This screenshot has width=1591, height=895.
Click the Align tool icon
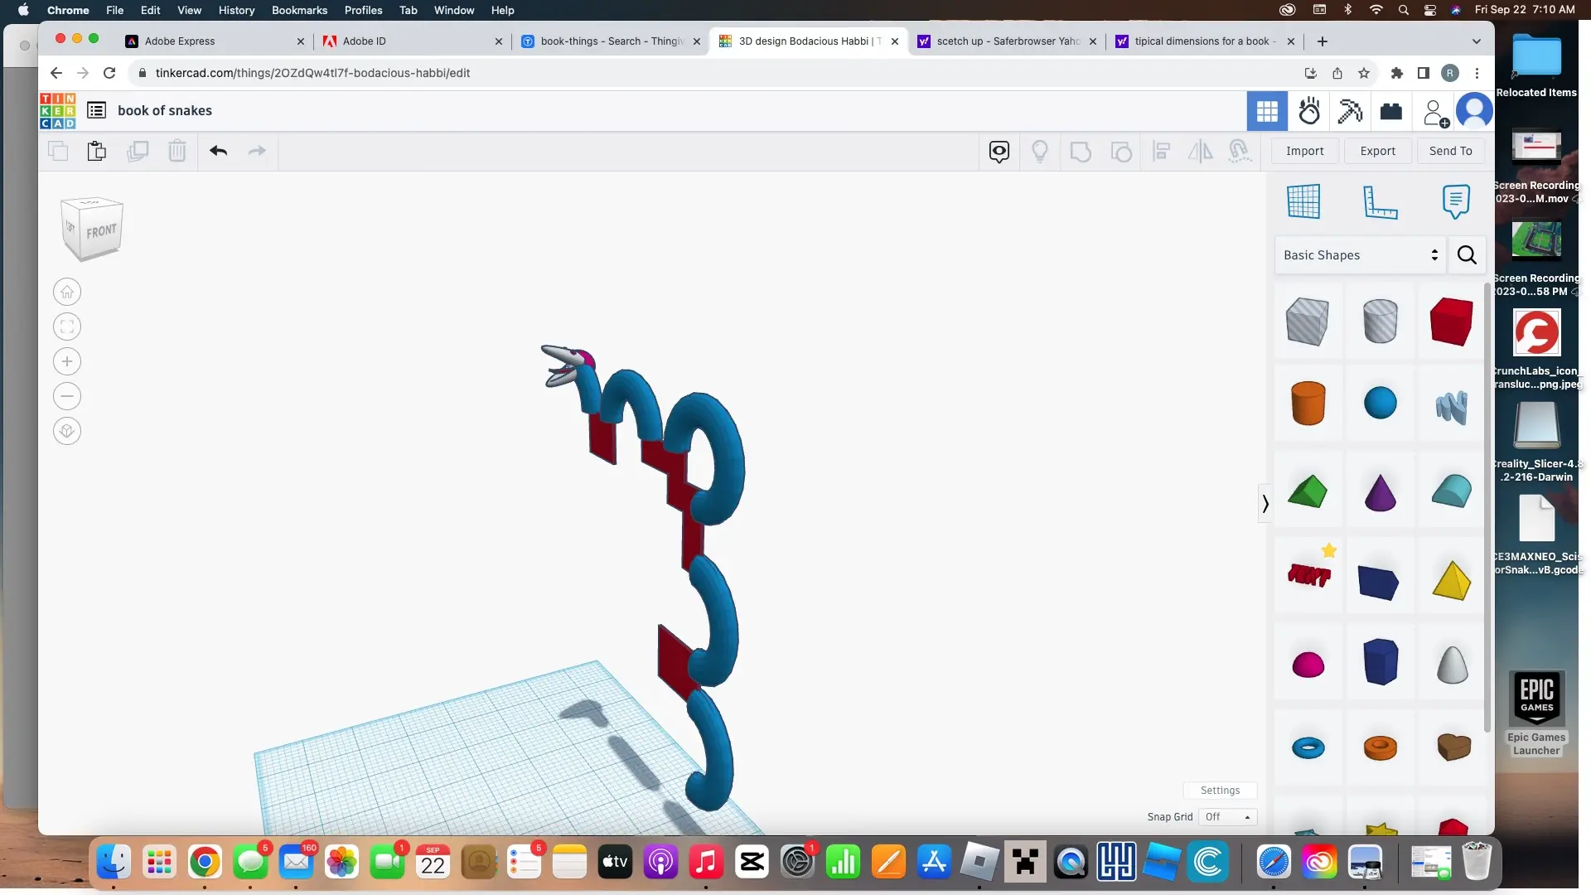pos(1162,152)
